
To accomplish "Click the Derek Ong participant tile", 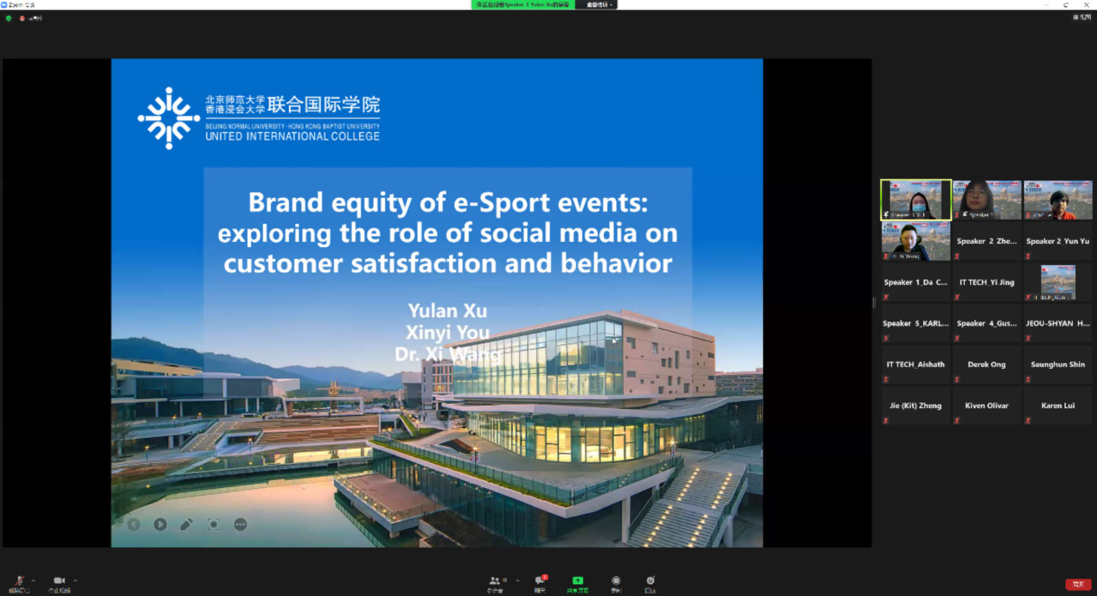I will [x=987, y=365].
